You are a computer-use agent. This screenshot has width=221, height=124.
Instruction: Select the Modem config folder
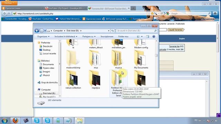tap(141, 44)
